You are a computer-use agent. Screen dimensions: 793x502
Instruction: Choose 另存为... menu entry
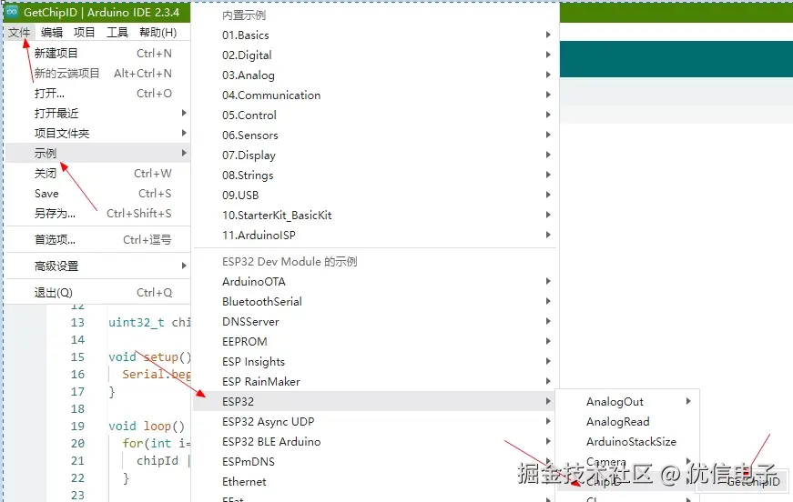[x=97, y=213]
